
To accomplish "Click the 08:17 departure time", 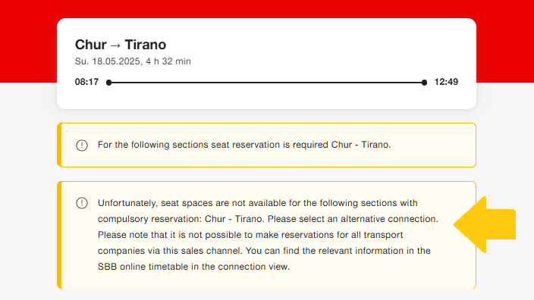I will 86,82.
